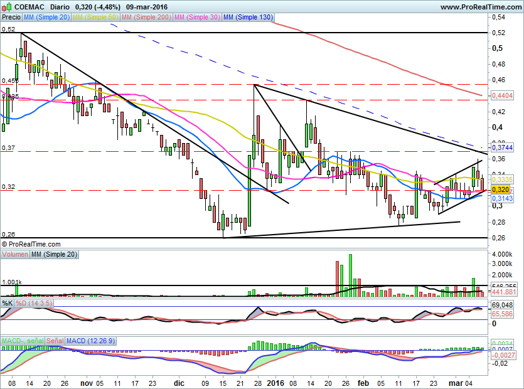Open the www.ProRealTime.com link

pos(480,7)
